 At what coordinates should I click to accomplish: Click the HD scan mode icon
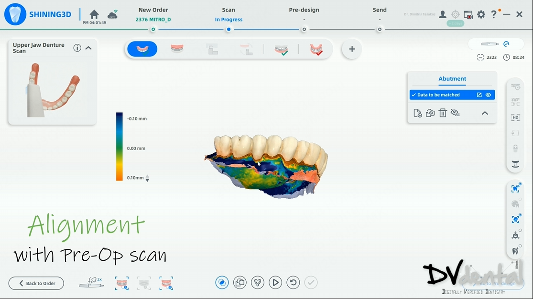[515, 117]
